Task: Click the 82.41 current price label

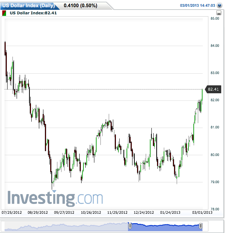Action: [213, 89]
